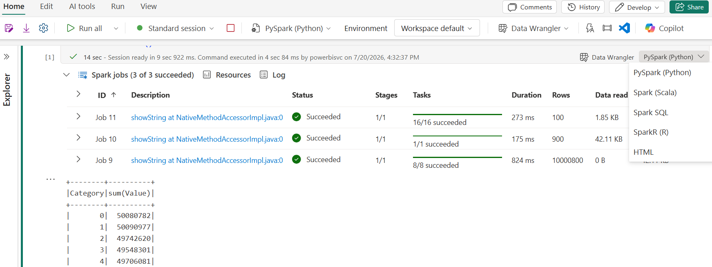Click the Resources chart icon
712x267 pixels.
207,75
